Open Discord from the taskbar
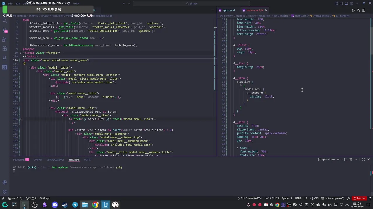The image size is (373, 209). pyautogui.click(x=55, y=205)
